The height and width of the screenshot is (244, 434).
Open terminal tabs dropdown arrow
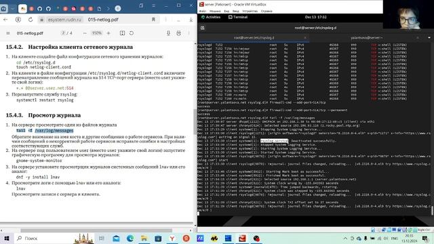point(429,38)
